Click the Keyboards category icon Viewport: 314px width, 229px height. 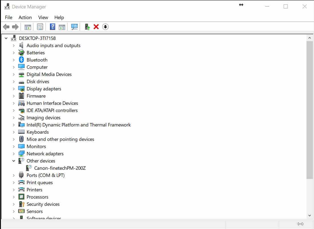tap(21, 132)
